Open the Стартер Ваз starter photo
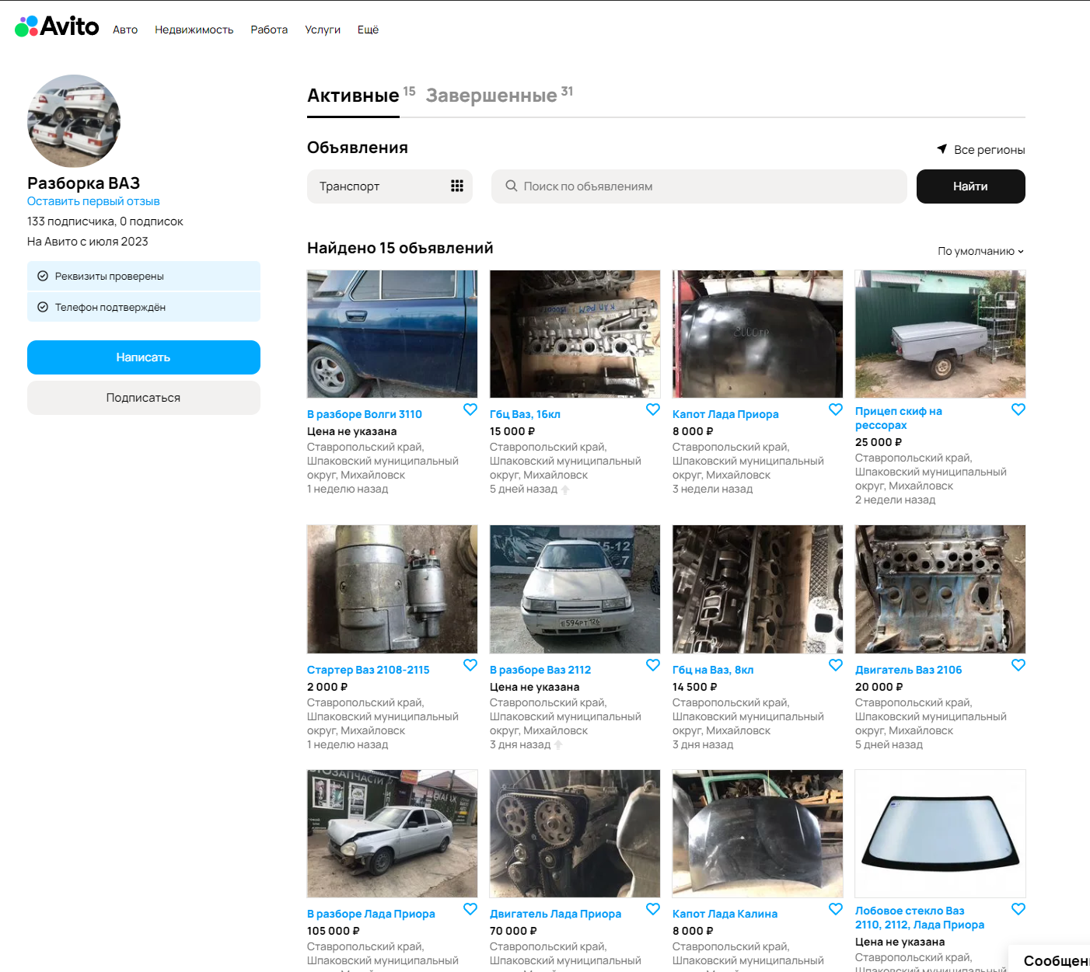The height and width of the screenshot is (972, 1090). pyautogui.click(x=393, y=589)
